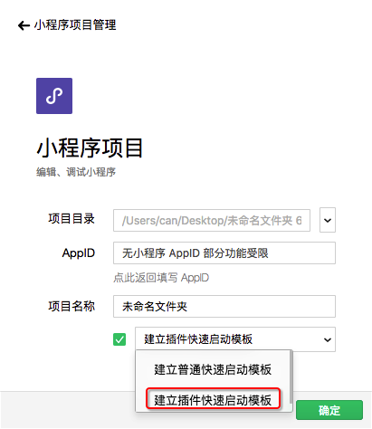Uncheck the quick start template checkbox
This screenshot has width=372, height=429.
pos(119,339)
